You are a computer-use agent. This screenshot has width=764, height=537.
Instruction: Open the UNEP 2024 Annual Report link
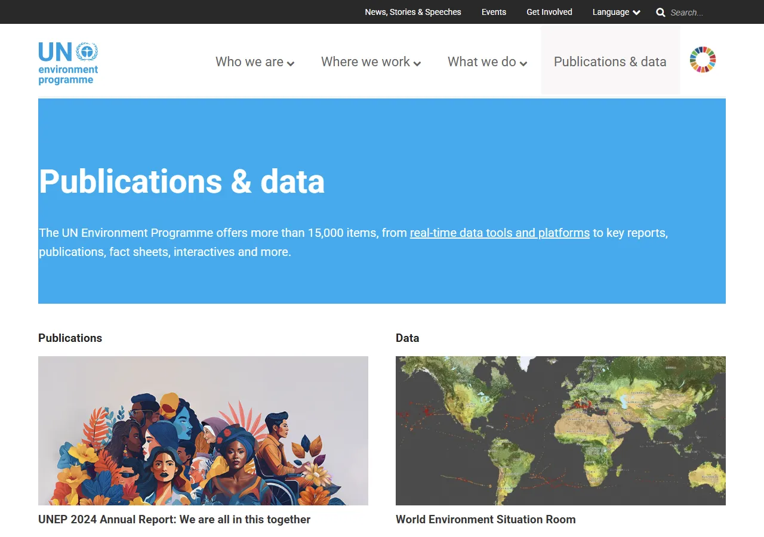(x=174, y=520)
